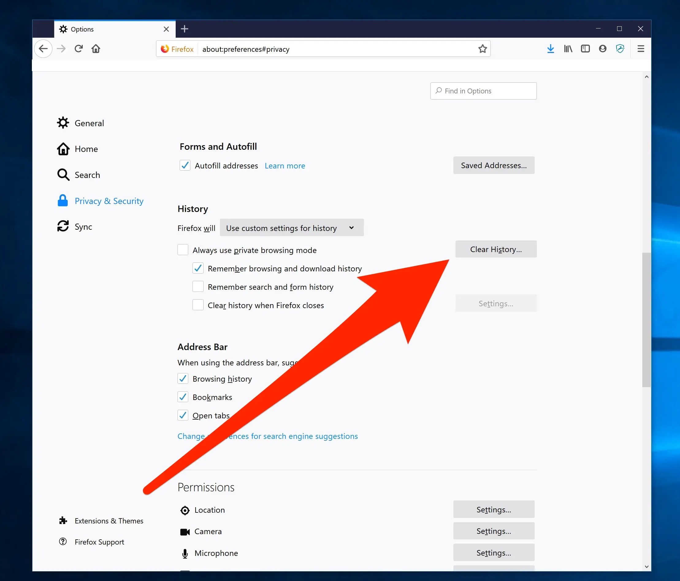Click the forward navigation arrow
680x581 pixels.
[x=61, y=48]
